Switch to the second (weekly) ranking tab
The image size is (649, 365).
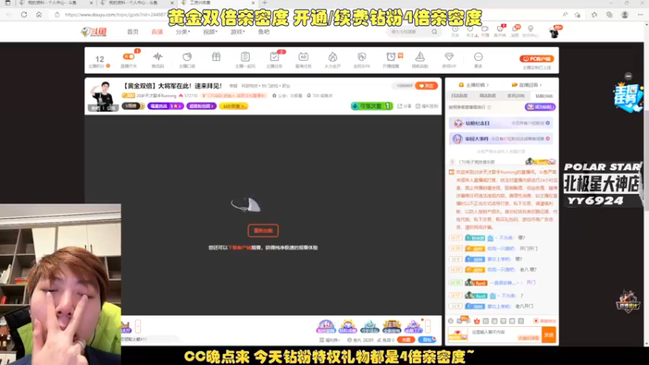click(488, 96)
